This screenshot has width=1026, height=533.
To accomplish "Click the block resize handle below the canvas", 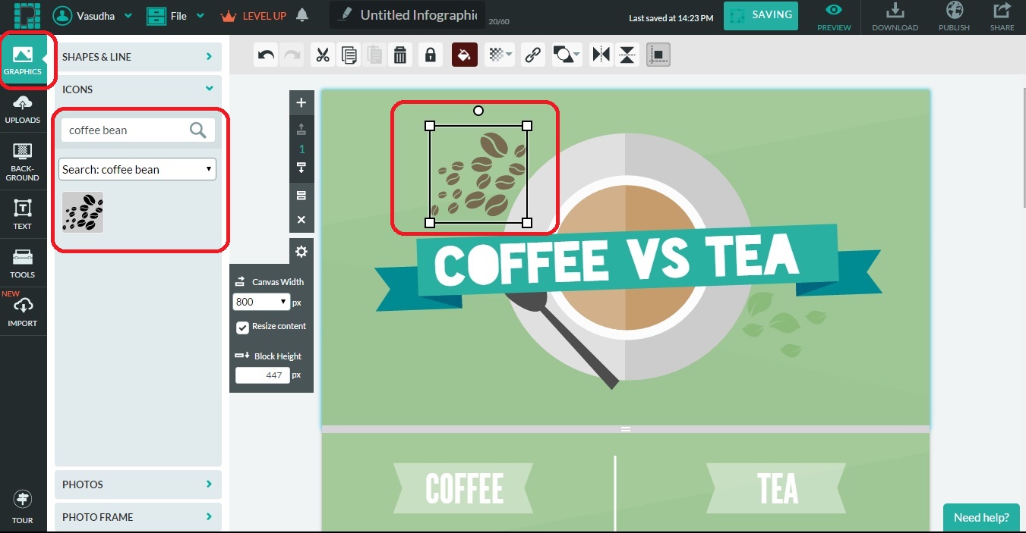I will (626, 429).
